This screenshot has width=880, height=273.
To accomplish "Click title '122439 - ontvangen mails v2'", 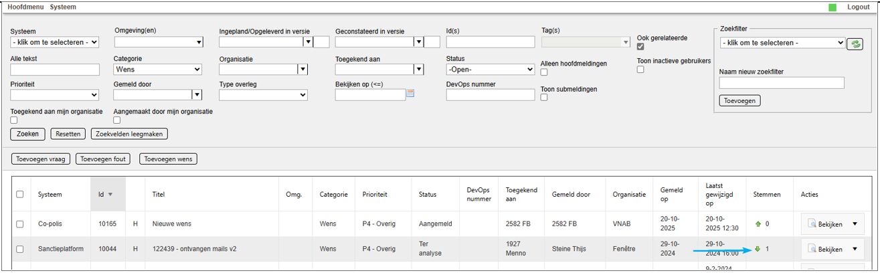I will 194,250.
